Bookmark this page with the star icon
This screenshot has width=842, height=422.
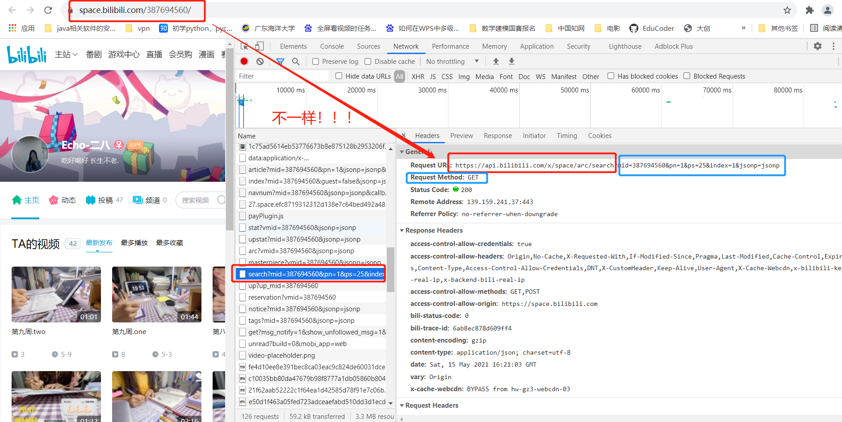[x=787, y=10]
